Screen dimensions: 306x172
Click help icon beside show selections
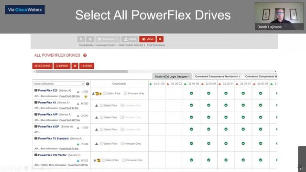pos(87,84)
